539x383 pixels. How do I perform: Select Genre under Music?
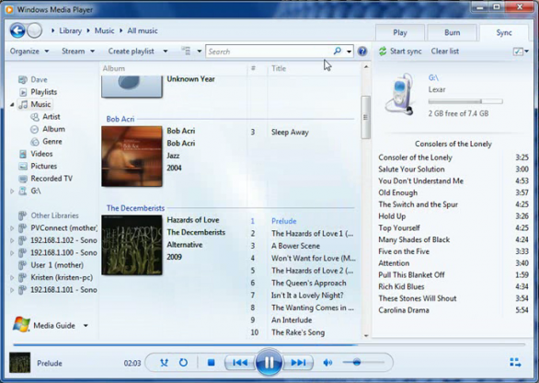[52, 142]
